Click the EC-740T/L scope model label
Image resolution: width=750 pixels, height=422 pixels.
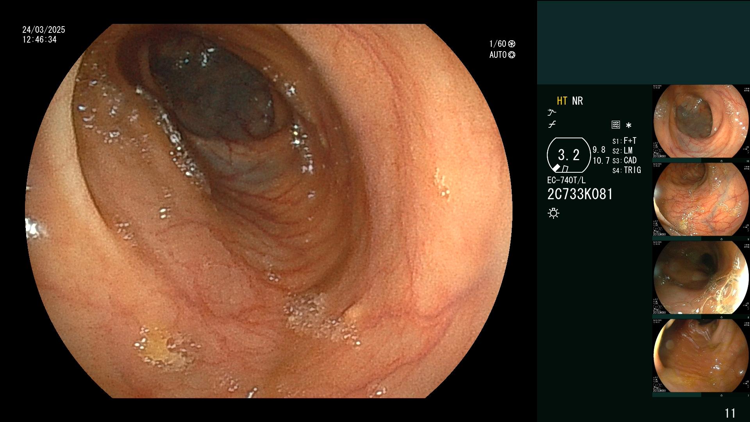pos(566,180)
